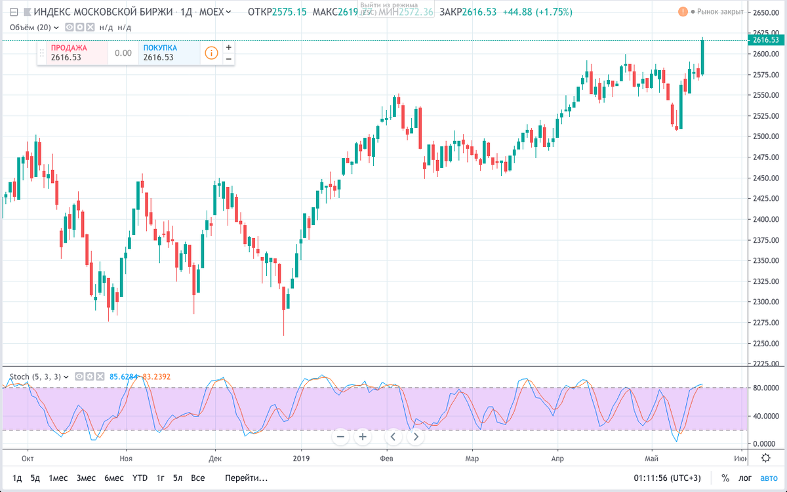
Task: Click the Stoch value 85.6284
Action: point(125,377)
